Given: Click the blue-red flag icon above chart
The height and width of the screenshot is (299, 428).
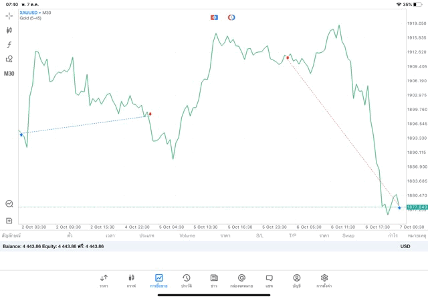Looking at the screenshot, I should coord(214,17).
